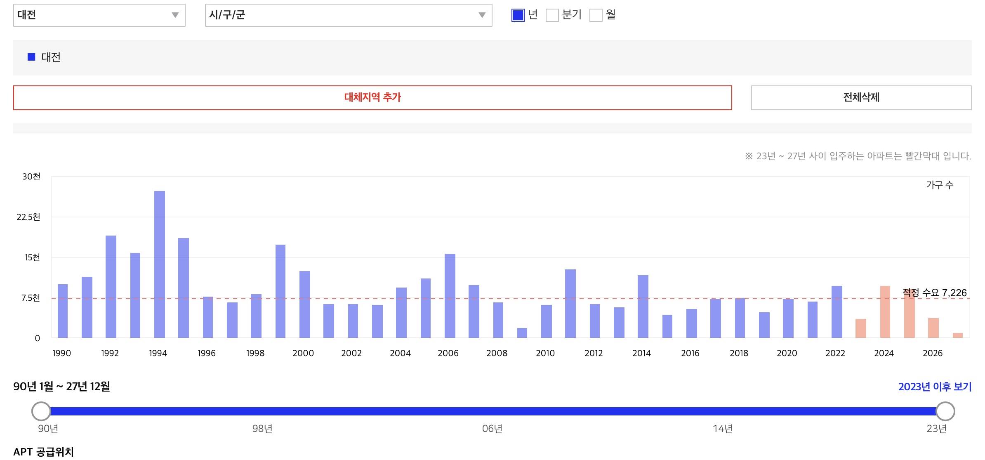Uncheck the 년 (year) checkbox
Screen dimensions: 985x460
(518, 15)
